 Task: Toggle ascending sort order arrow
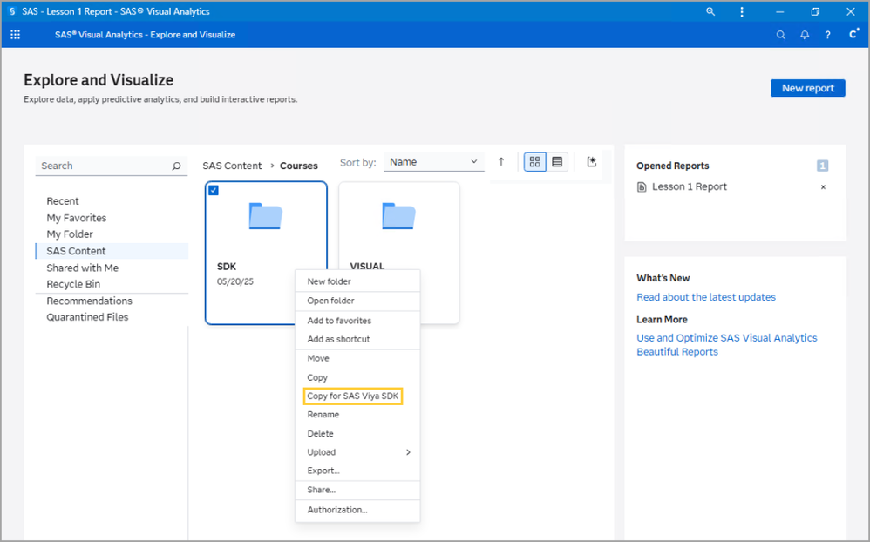[x=501, y=161]
